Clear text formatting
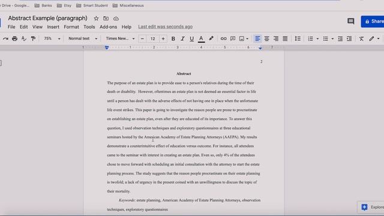 coord(361,38)
